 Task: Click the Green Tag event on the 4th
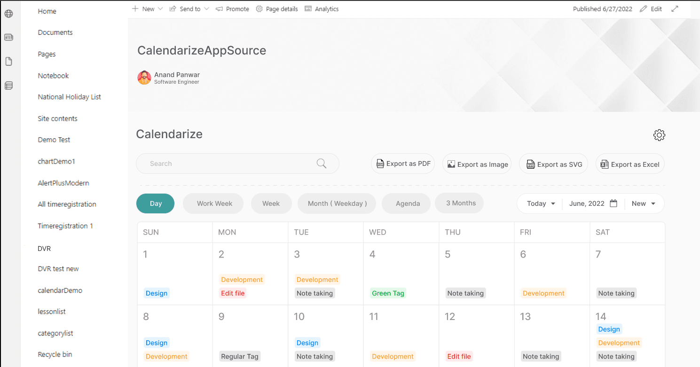388,293
